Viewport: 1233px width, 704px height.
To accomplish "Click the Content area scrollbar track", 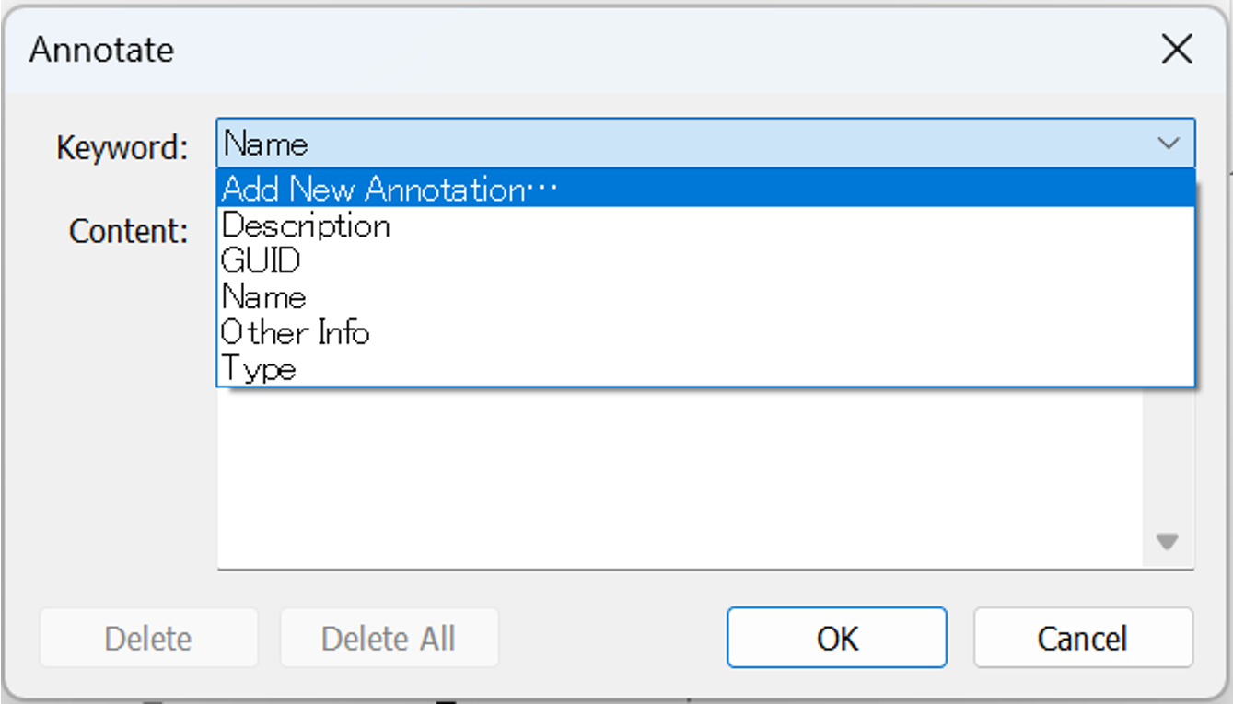I will pos(1168,460).
